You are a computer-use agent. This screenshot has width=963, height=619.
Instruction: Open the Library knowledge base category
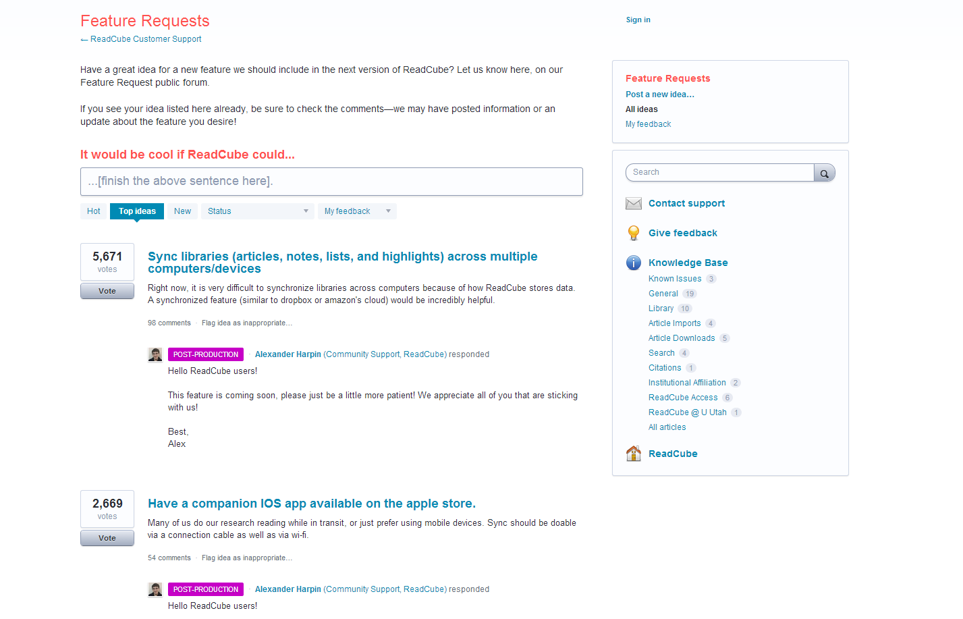pos(661,308)
